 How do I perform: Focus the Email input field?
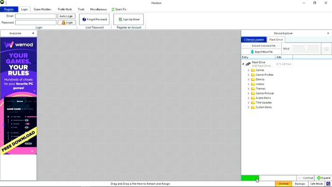(x=36, y=16)
